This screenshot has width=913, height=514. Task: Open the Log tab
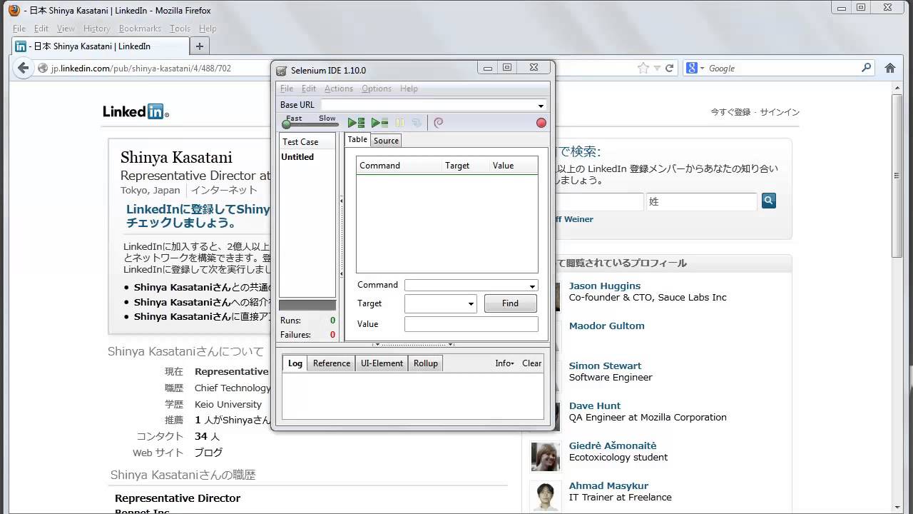pos(295,363)
